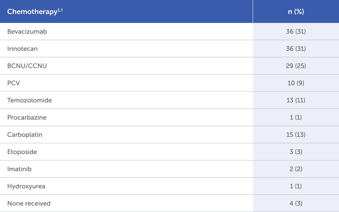The image size is (339, 212).
Task: Click the 15 (13) value cell
Action: (296, 135)
